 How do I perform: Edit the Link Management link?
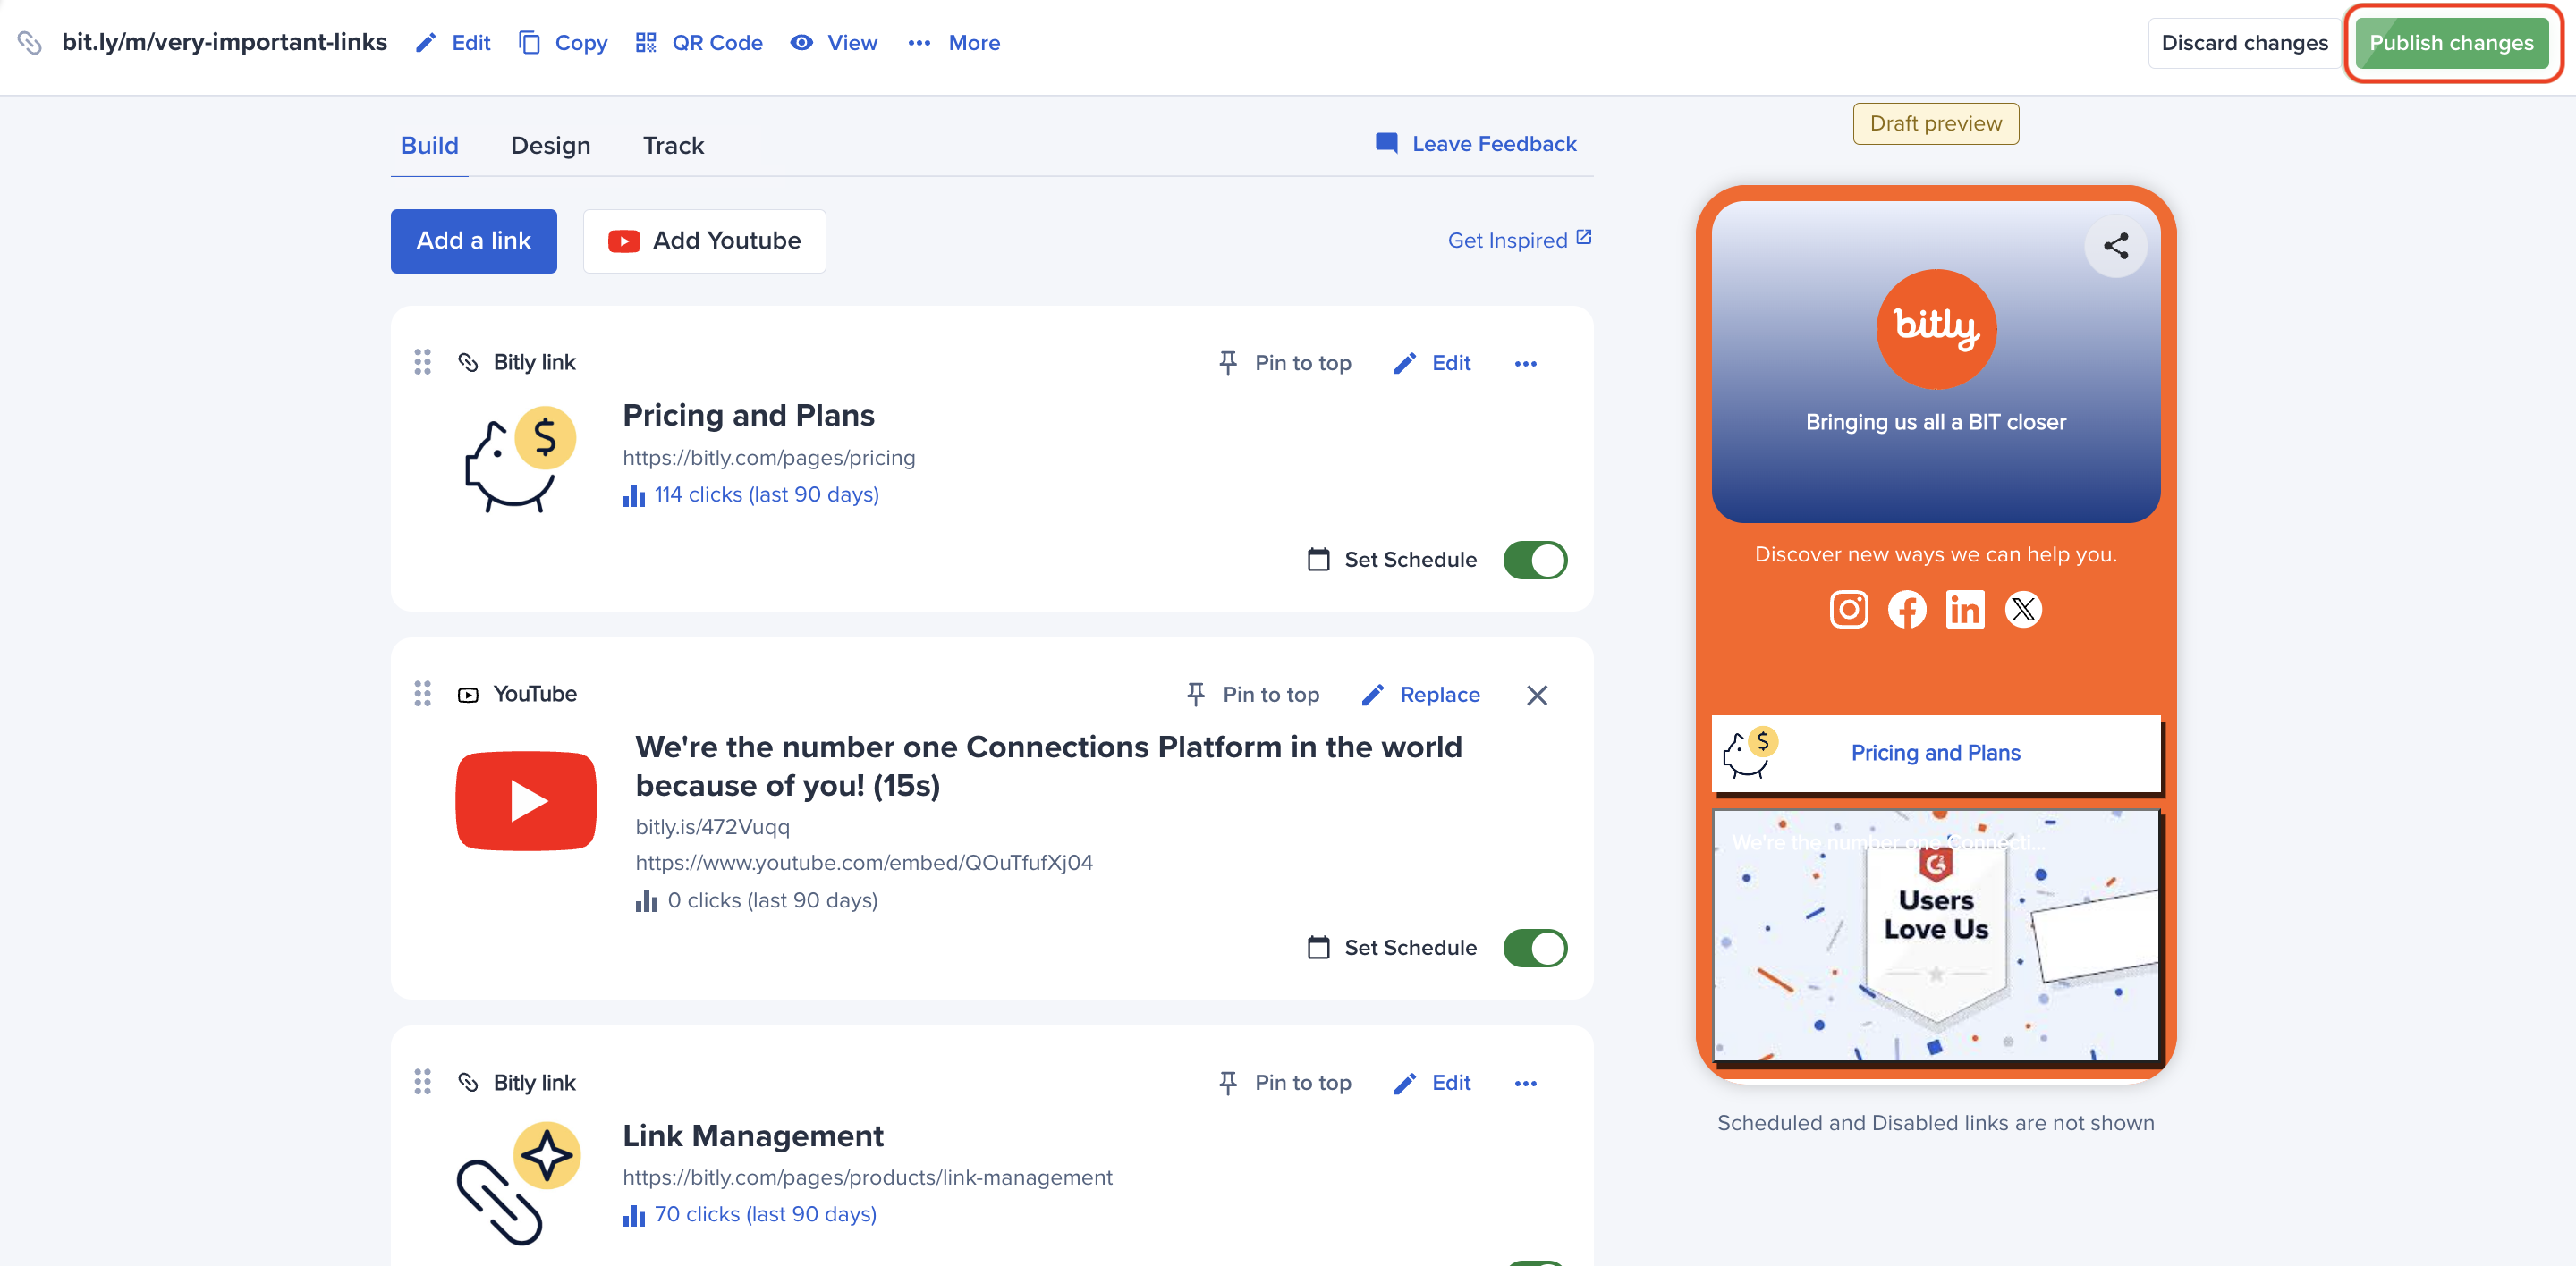(1432, 1082)
